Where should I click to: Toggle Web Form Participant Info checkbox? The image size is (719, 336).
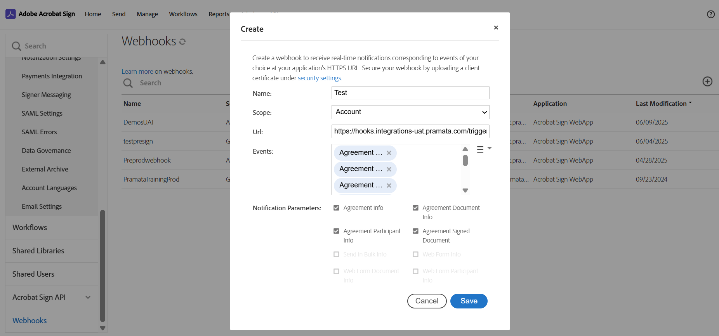click(415, 271)
